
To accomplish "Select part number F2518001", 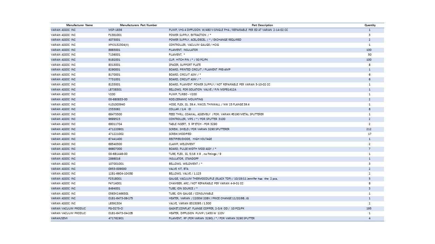I will [115, 179].
